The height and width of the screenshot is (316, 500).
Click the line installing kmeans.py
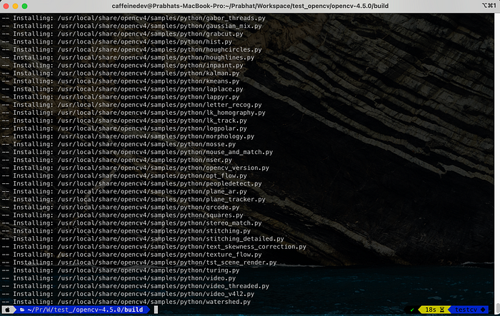[121, 81]
